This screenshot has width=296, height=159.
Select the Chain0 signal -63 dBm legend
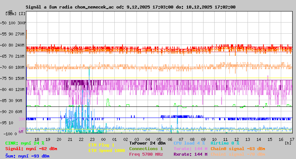point(238,149)
